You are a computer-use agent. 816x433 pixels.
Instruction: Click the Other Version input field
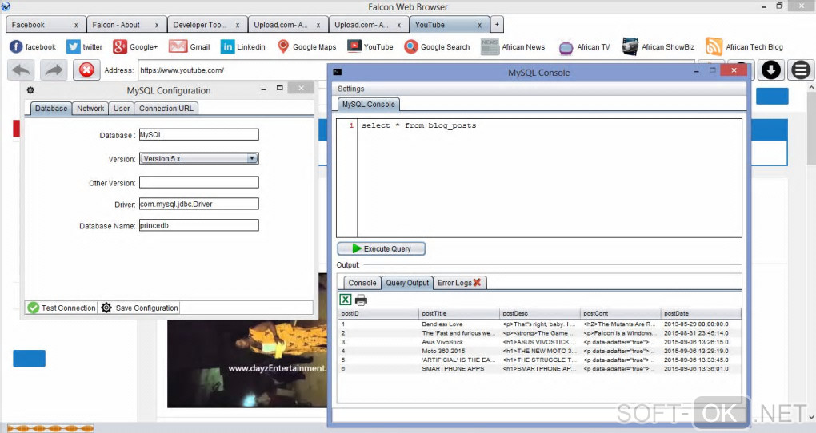click(x=198, y=182)
